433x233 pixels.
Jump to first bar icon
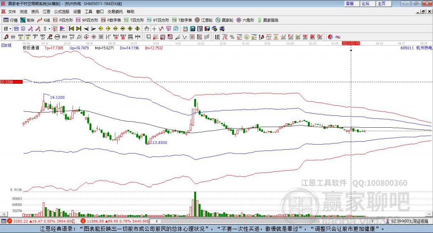[71, 29]
